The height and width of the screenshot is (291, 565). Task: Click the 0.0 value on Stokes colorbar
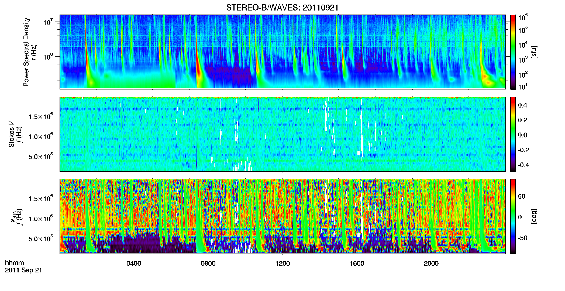[x=522, y=135]
